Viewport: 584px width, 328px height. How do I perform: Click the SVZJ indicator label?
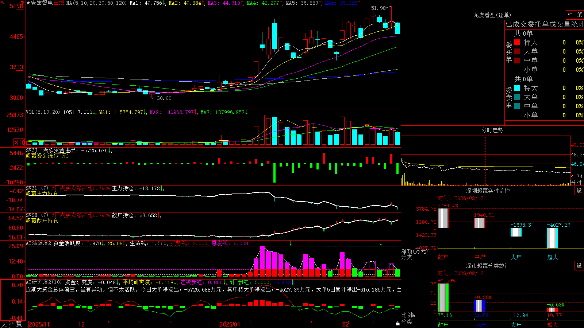pos(32,150)
